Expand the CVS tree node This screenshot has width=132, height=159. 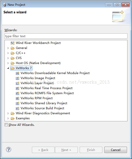pyautogui.click(x=8, y=58)
